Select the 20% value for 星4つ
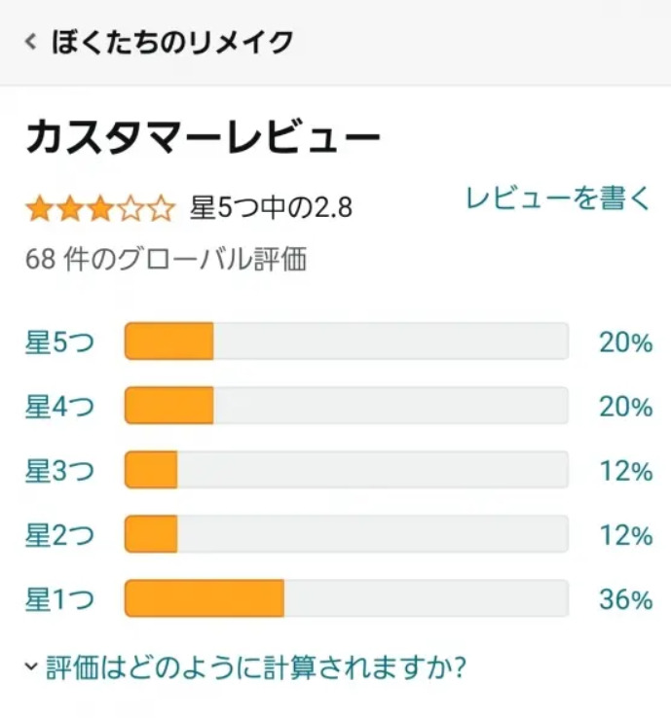 pos(624,407)
